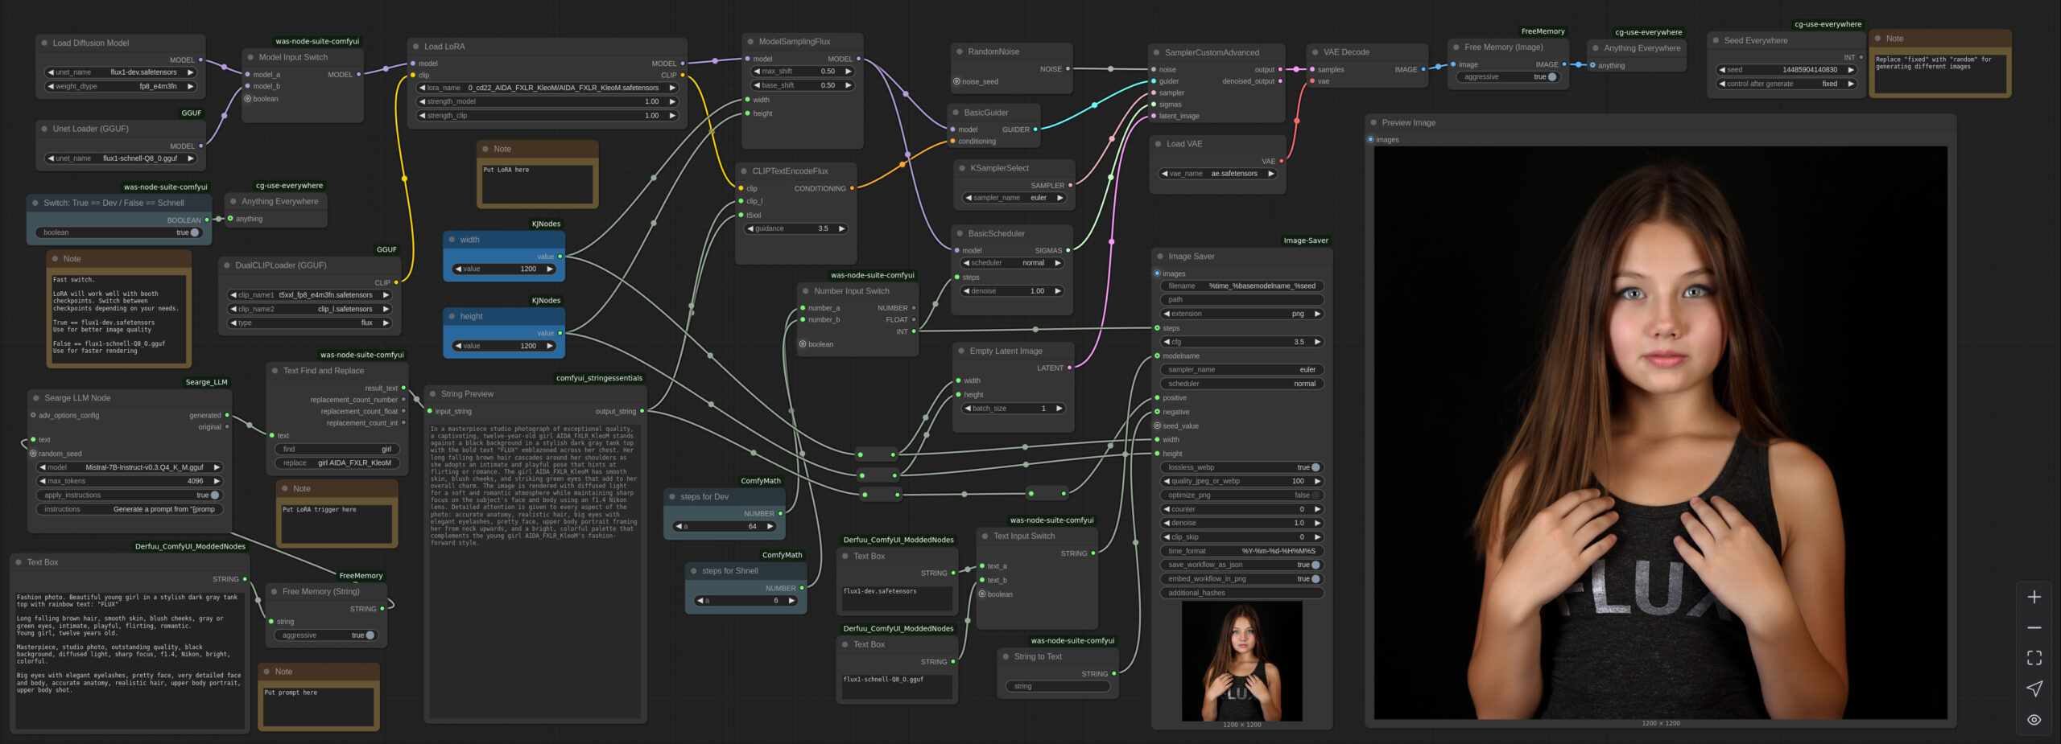Open the extension png selector in Image Saver
The height and width of the screenshot is (744, 2061).
click(x=1241, y=314)
